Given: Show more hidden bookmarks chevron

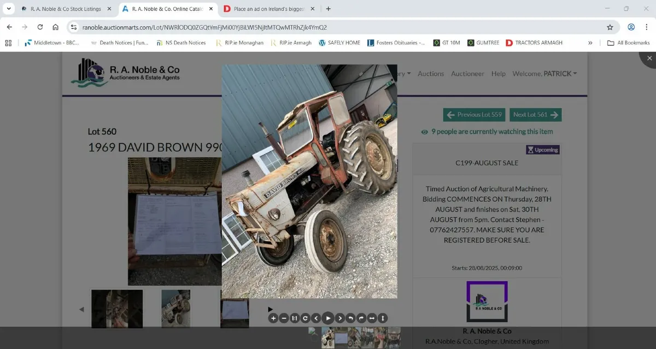Looking at the screenshot, I should pyautogui.click(x=590, y=43).
